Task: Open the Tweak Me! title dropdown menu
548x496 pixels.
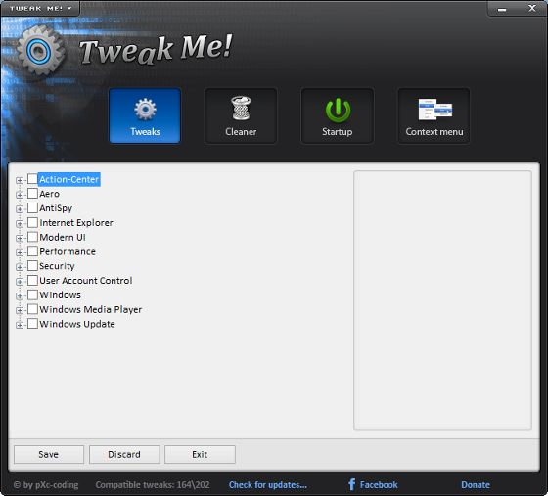Action: pyautogui.click(x=40, y=8)
